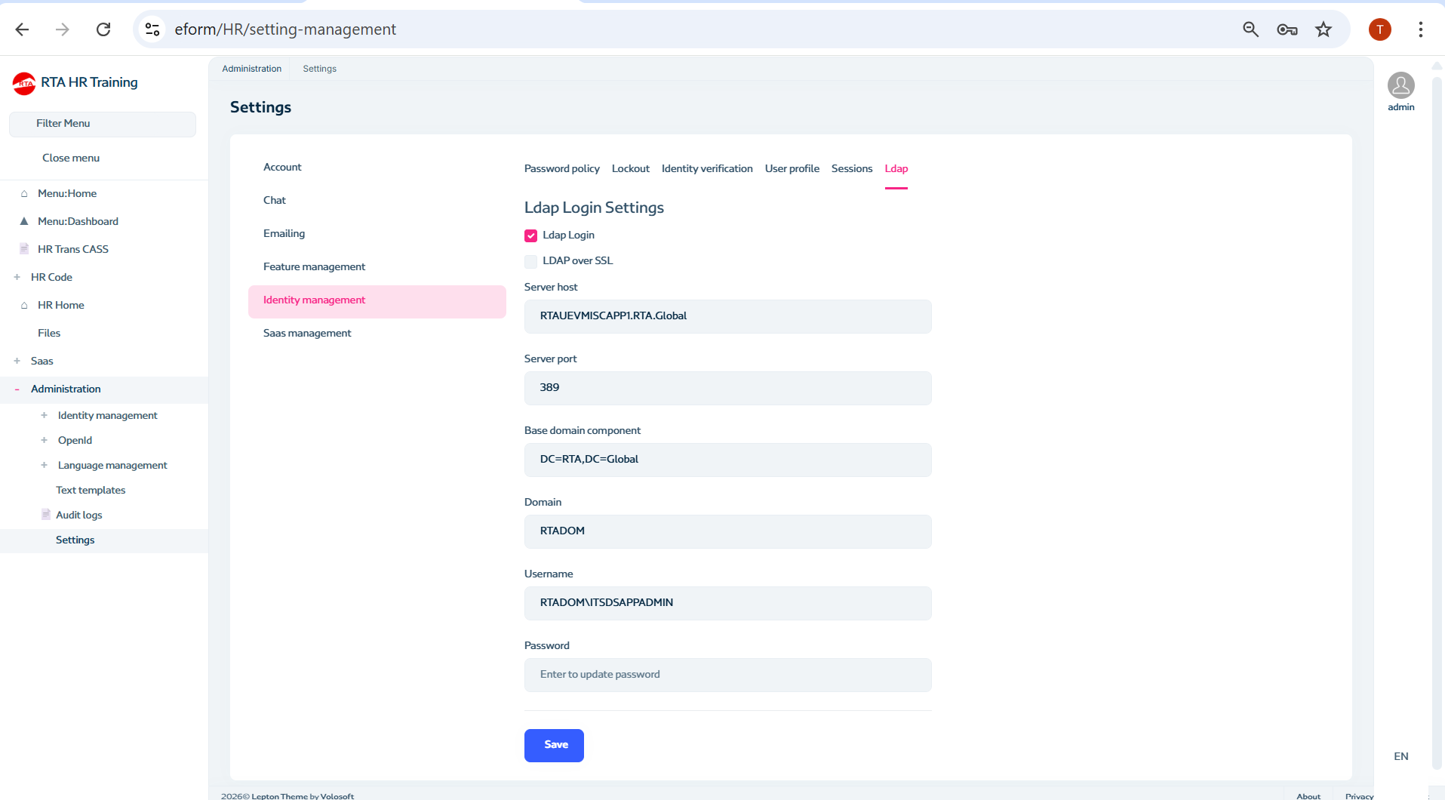Image resolution: width=1445 pixels, height=800 pixels.
Task: Open the Sessions tab
Action: click(x=851, y=168)
